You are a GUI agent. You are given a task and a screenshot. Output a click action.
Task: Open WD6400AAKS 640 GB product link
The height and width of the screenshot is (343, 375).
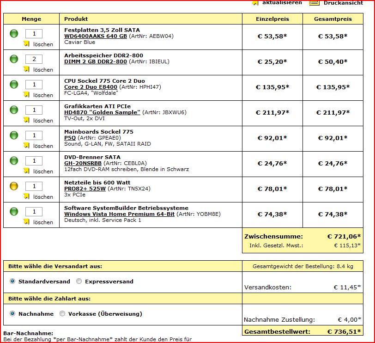96,36
